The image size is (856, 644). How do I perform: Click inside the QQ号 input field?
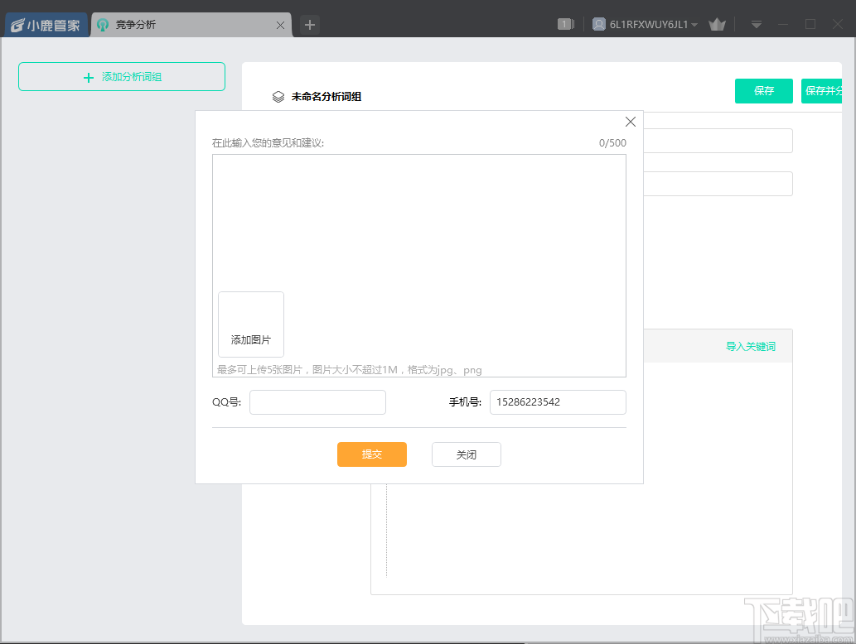pos(317,402)
